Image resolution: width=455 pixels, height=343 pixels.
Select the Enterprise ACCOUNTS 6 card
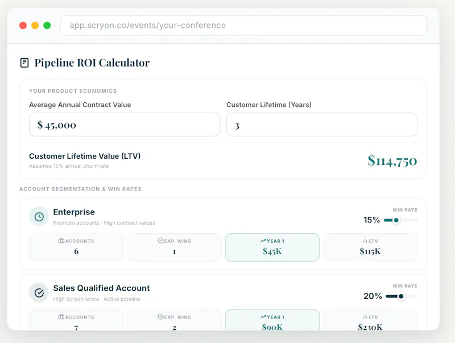pos(76,247)
